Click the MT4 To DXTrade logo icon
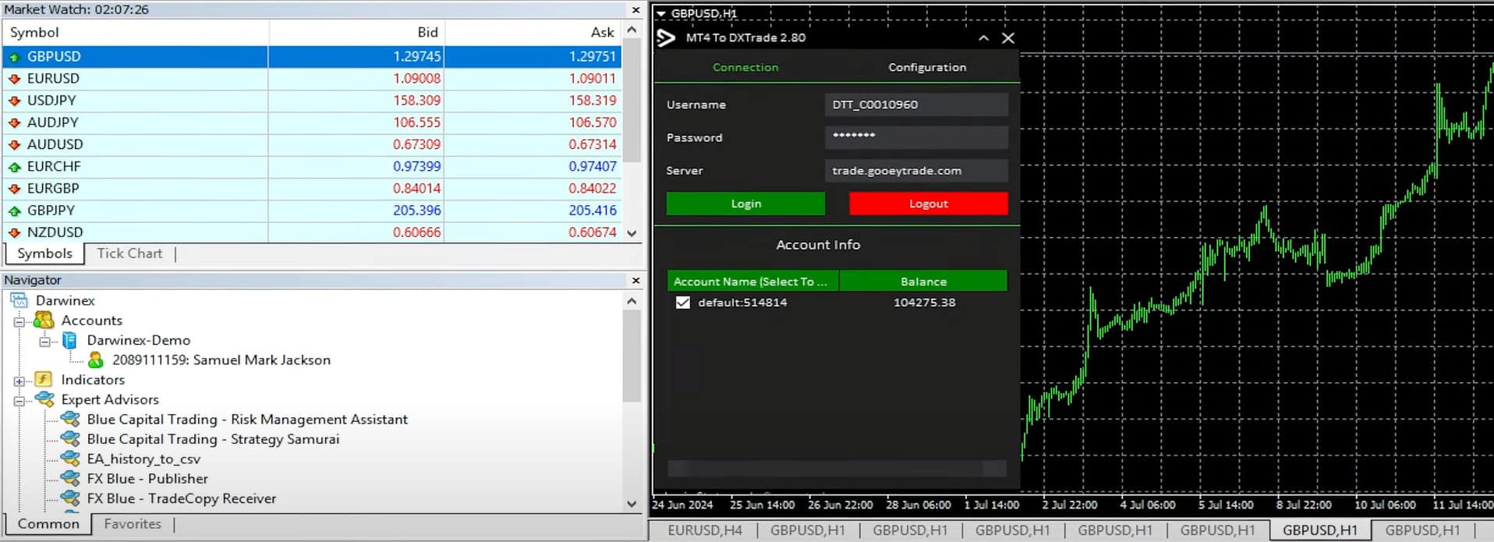The width and height of the screenshot is (1494, 542). click(x=666, y=38)
